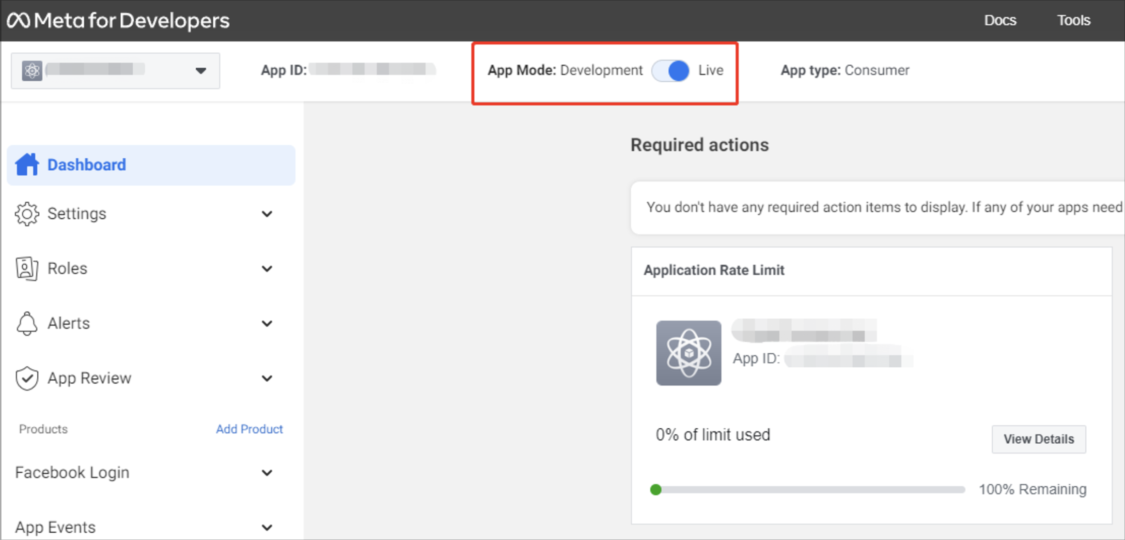The height and width of the screenshot is (540, 1125).
Task: Click the rate limit progress bar
Action: pyautogui.click(x=807, y=490)
